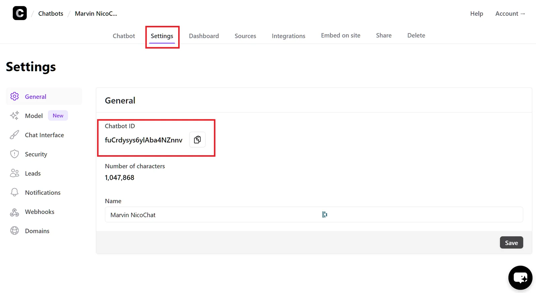Switch to the Chatbot tab
Viewport: 536px width, 293px height.
(124, 36)
